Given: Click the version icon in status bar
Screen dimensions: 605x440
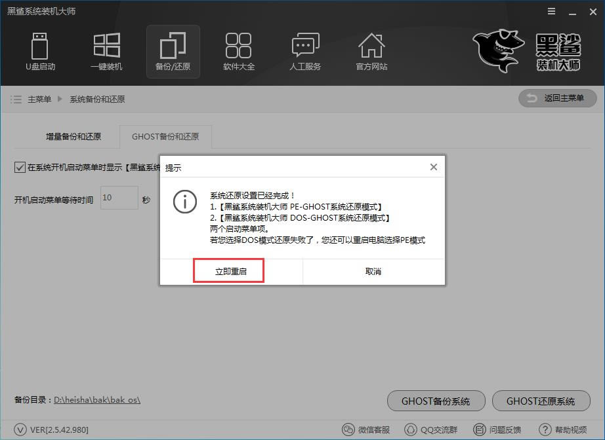Looking at the screenshot, I should 20,430.
